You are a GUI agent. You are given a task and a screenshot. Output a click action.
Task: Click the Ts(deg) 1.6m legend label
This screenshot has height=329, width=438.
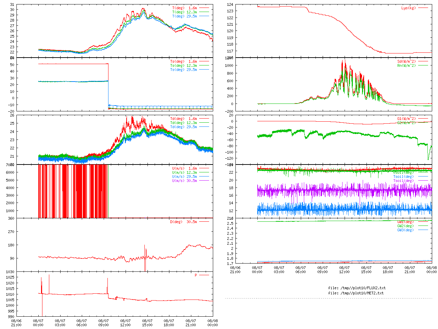184,61
